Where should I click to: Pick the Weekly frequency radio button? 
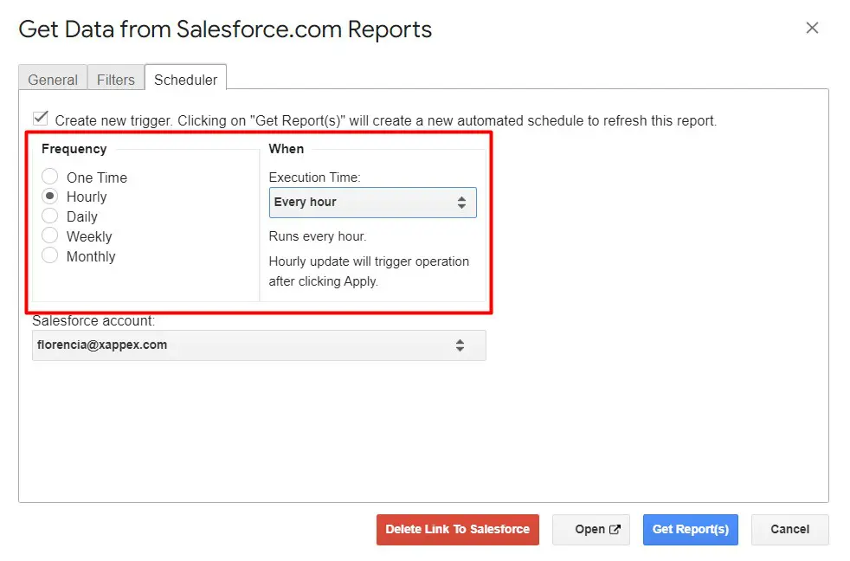coord(50,235)
